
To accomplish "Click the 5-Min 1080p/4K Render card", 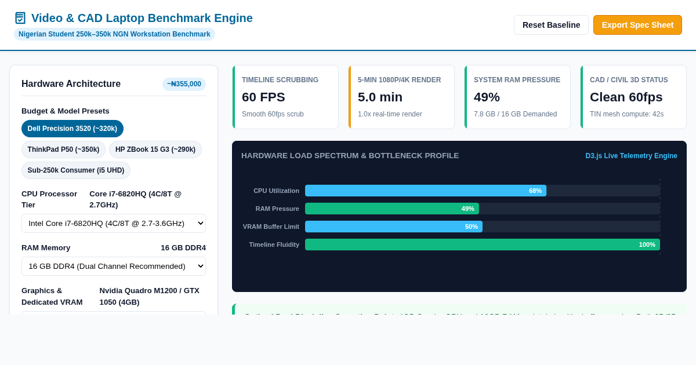I will 401,97.
